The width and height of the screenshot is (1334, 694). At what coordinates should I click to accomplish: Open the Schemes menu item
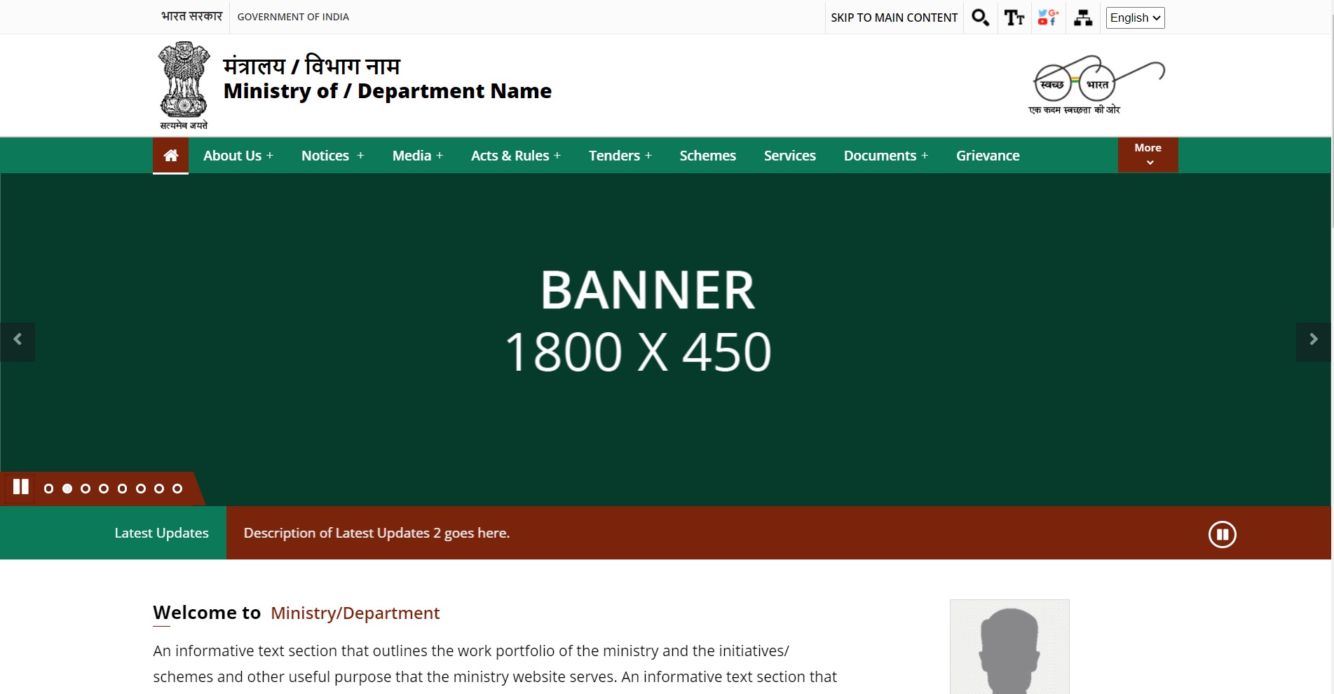pyautogui.click(x=707, y=156)
